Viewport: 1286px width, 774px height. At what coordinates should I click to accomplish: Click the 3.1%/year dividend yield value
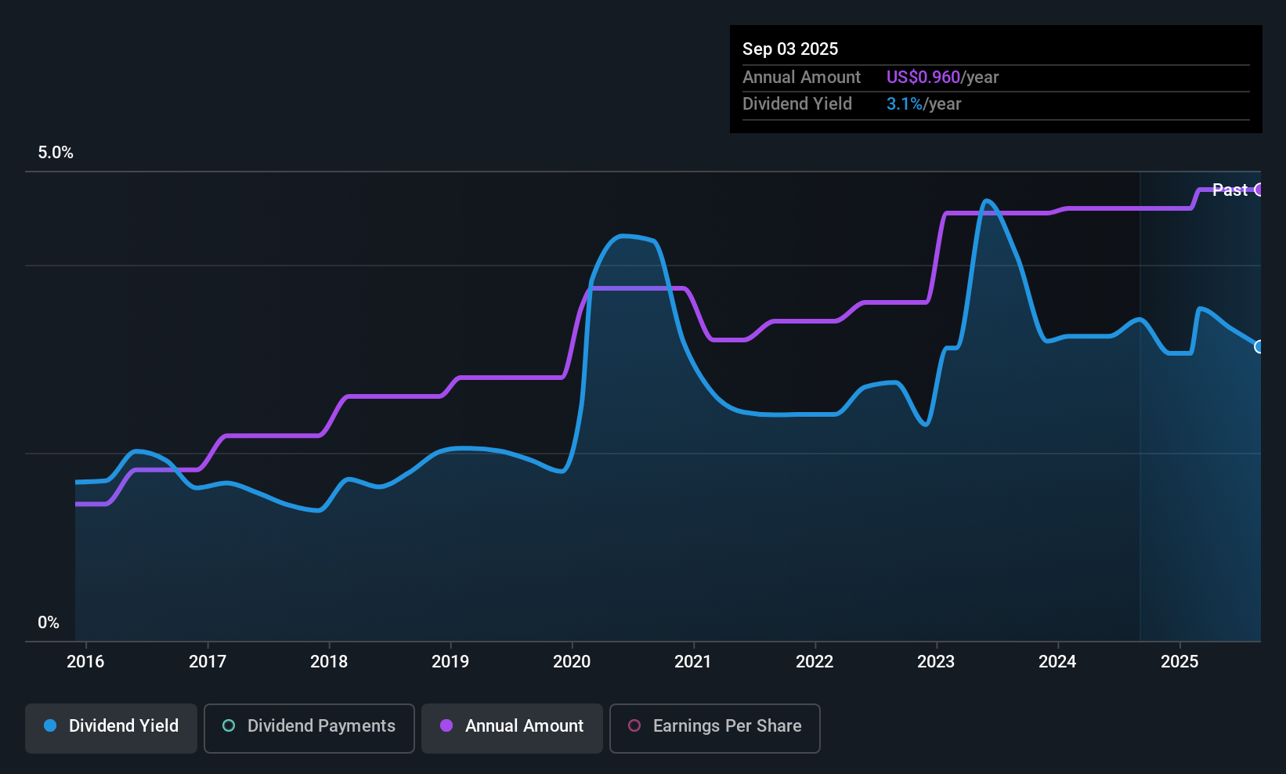click(x=923, y=104)
